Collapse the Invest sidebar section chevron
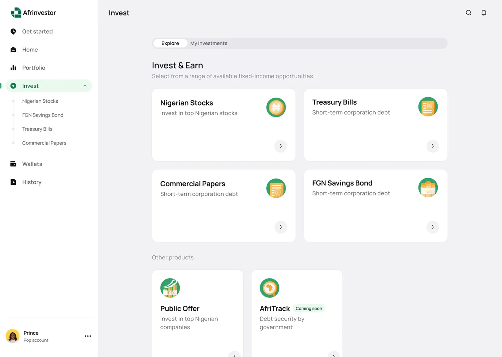Viewport: 502px width, 357px height. pos(85,86)
